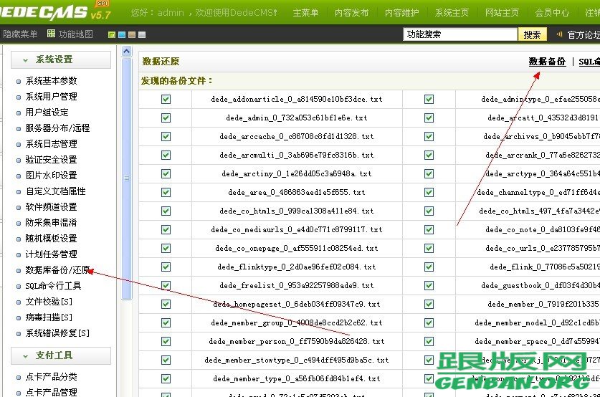Click the sidebar scroll up arrow
Image resolution: width=600 pixels, height=397 pixels.
point(127,52)
